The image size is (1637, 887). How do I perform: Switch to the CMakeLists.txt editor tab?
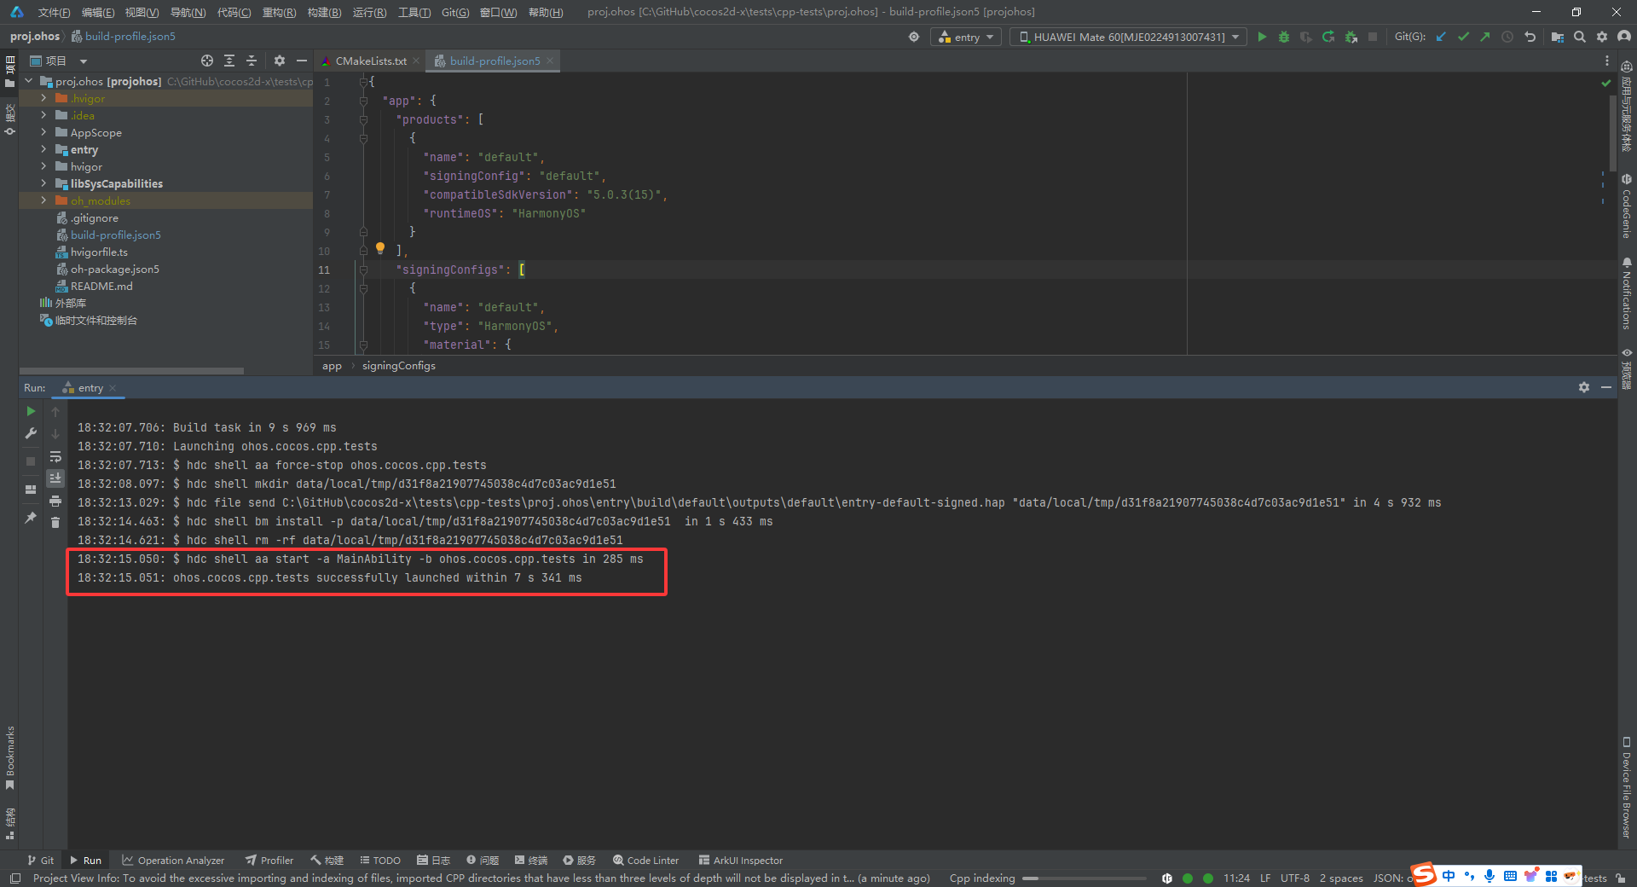point(370,61)
